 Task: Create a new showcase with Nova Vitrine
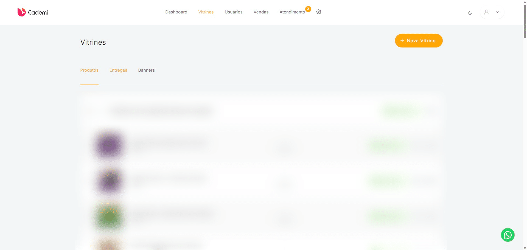(419, 41)
